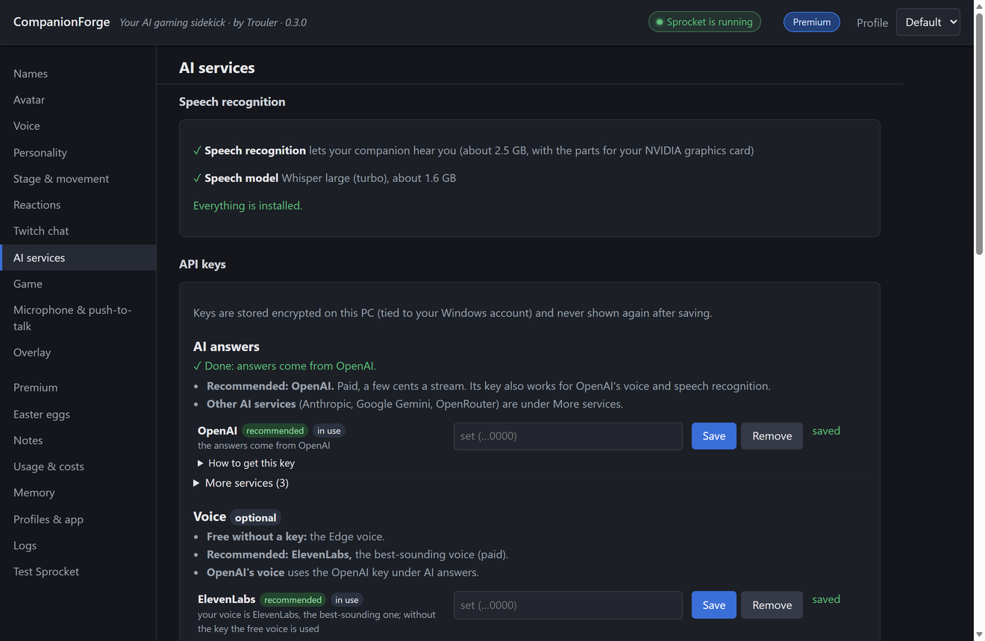The image size is (985, 641).
Task: Click the CompanionForge app title
Action: pyautogui.click(x=61, y=22)
